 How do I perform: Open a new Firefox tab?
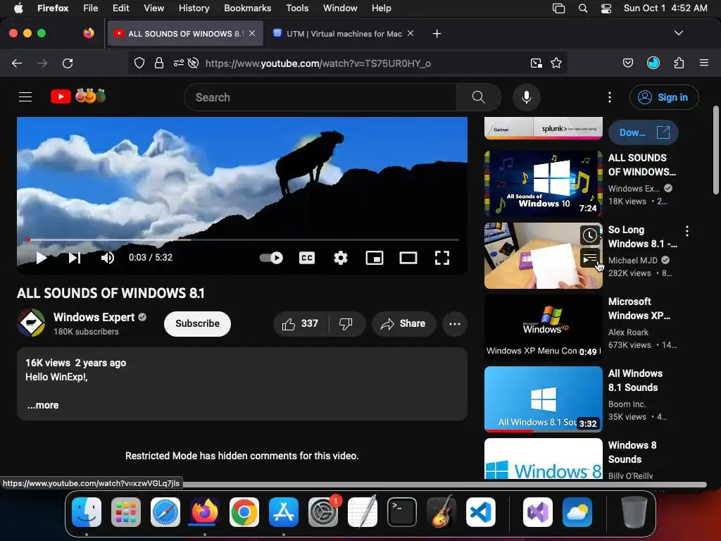click(x=437, y=34)
